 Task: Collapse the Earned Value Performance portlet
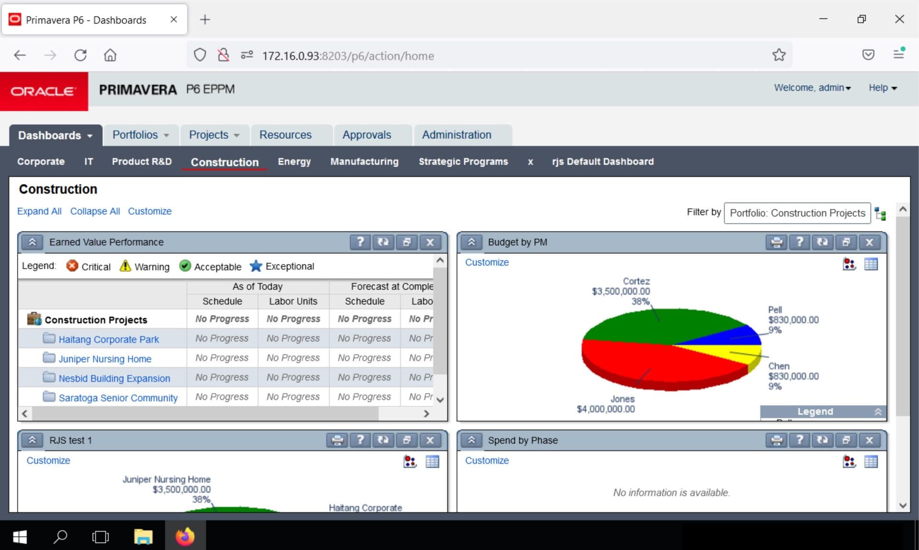click(32, 242)
